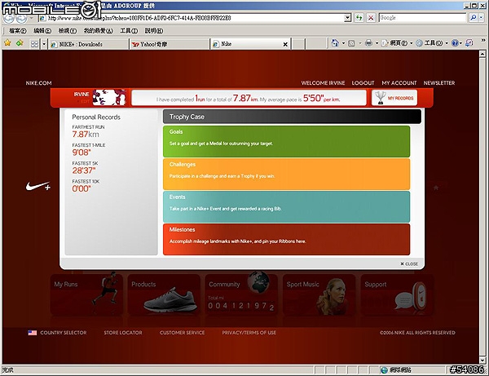Click the Google search box

(x=422, y=18)
